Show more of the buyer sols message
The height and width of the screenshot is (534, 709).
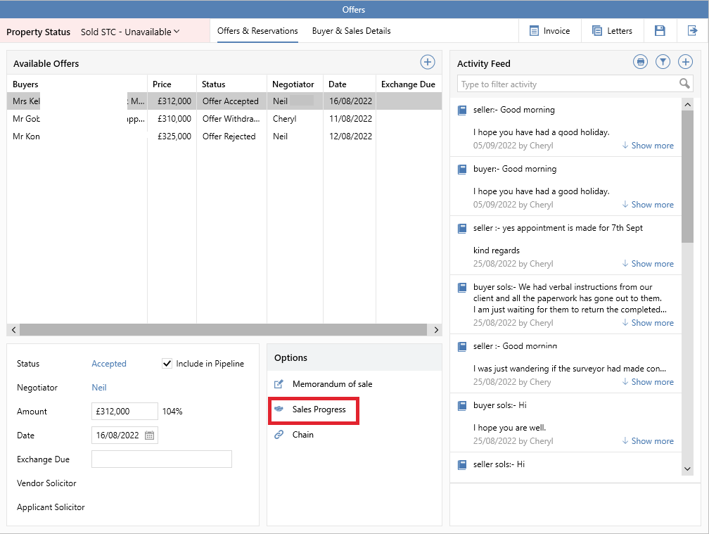pyautogui.click(x=646, y=322)
